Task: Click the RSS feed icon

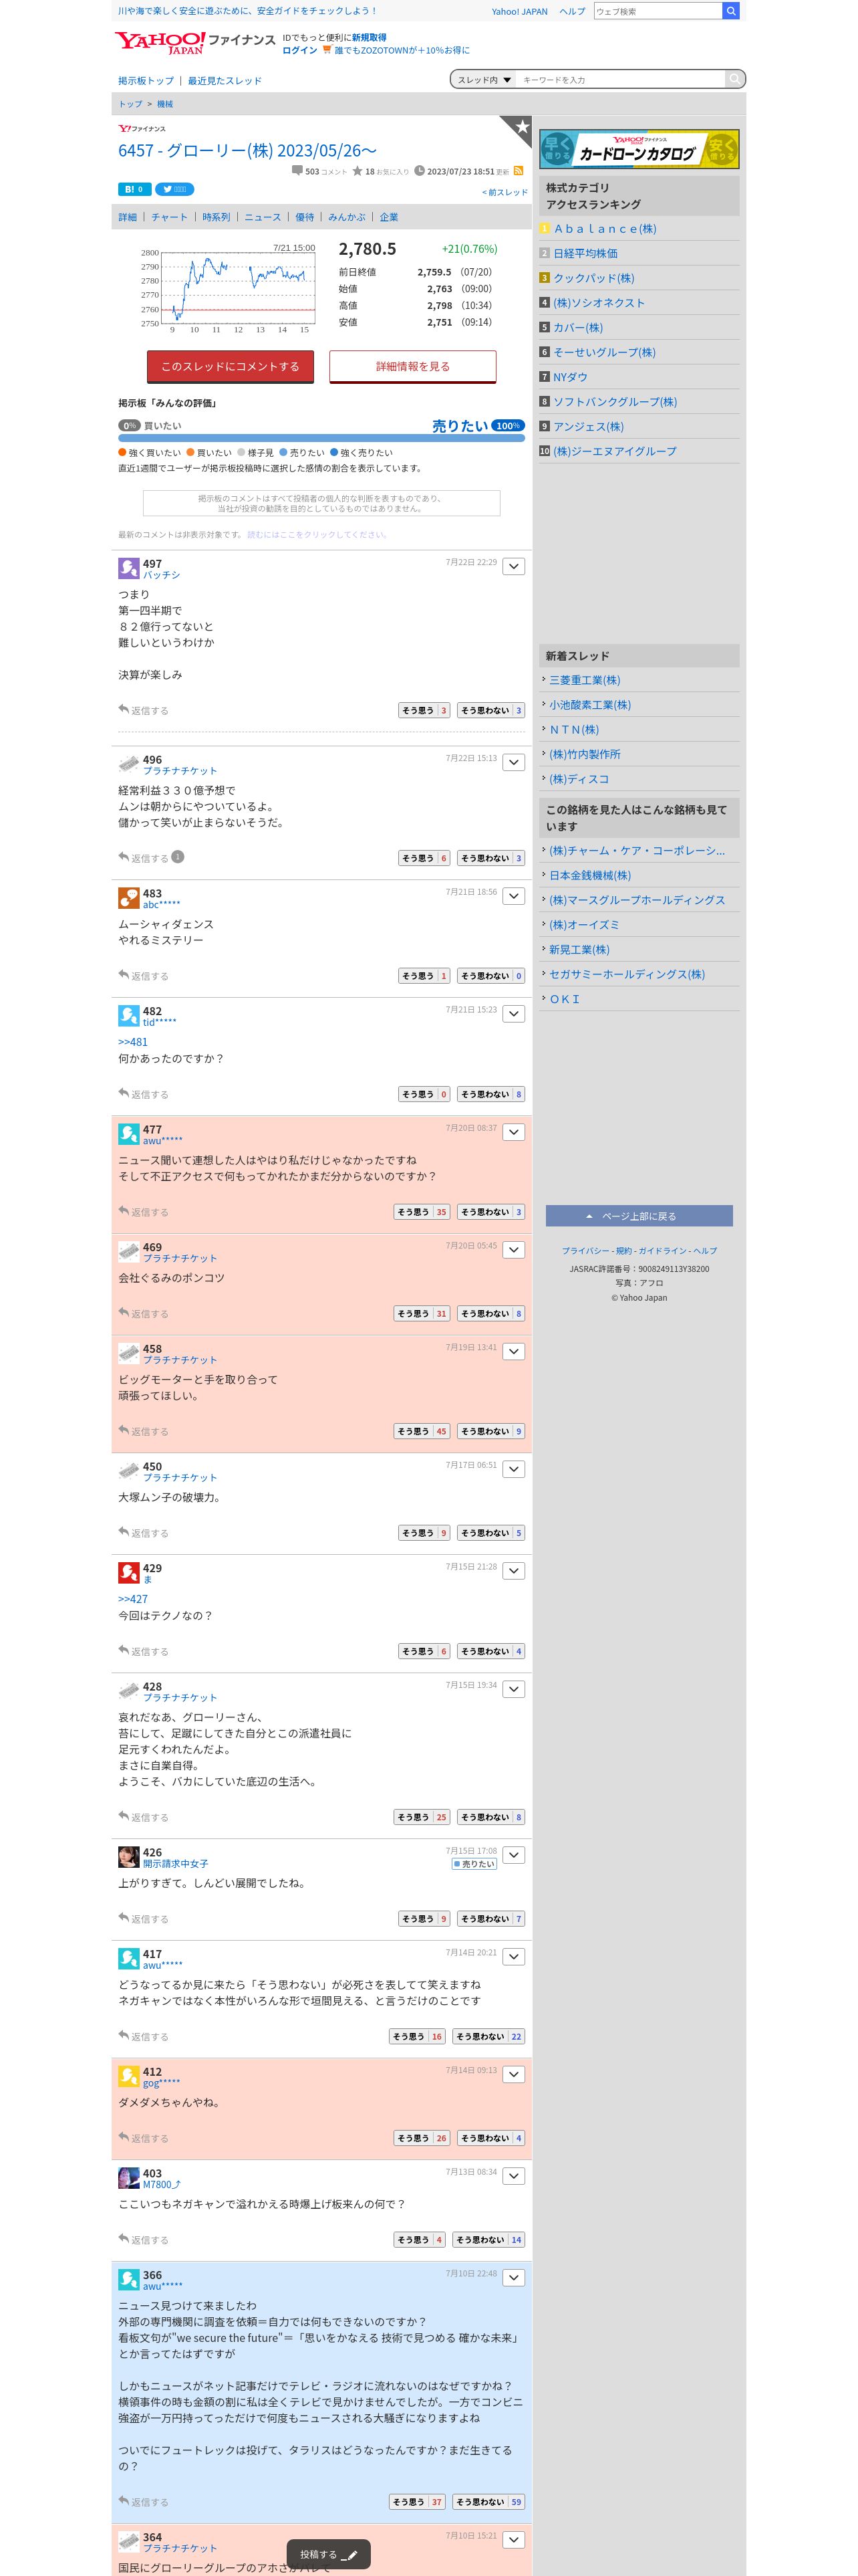Action: [519, 171]
